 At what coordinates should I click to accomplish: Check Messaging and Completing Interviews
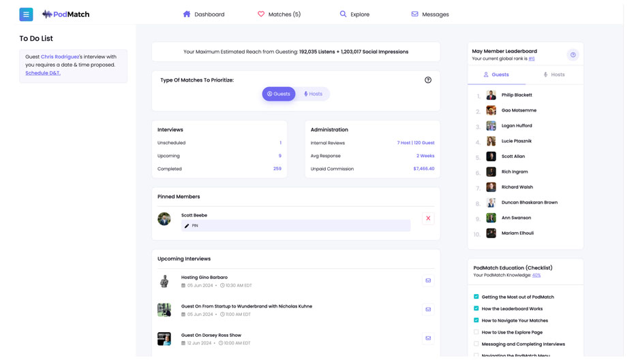(476, 344)
